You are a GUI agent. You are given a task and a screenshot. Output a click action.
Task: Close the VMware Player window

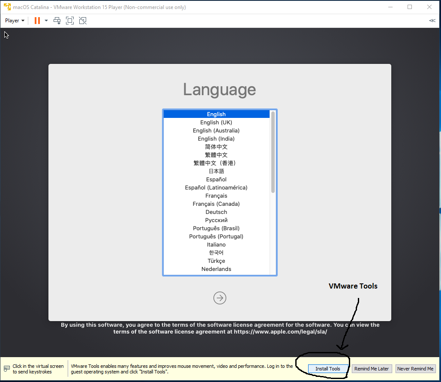pyautogui.click(x=429, y=7)
